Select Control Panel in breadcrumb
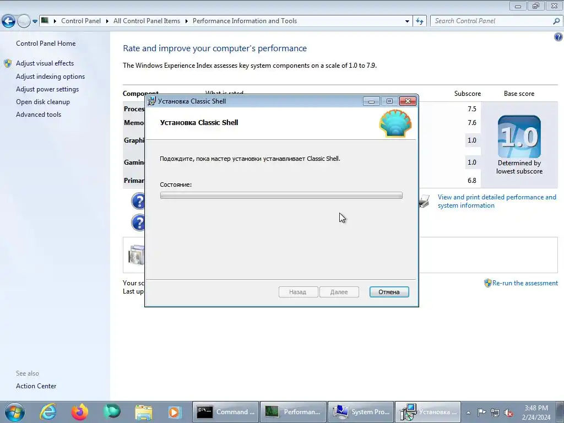Screen dimensions: 564x423 pos(81,21)
